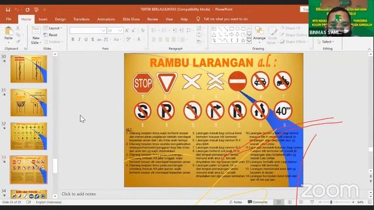Toggle Align Left paragraph alignment
Screen dimensions: 374x210
pos(154,40)
